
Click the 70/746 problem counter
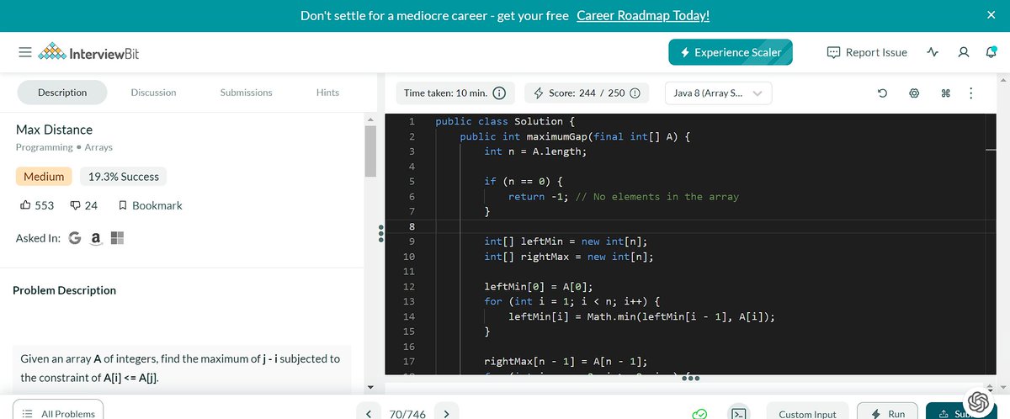(x=407, y=413)
